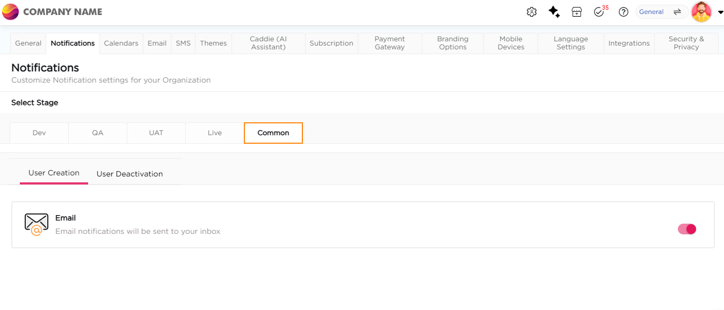Screen dimensions: 724x310
Task: Choose the Dev stage button
Action: coord(39,133)
